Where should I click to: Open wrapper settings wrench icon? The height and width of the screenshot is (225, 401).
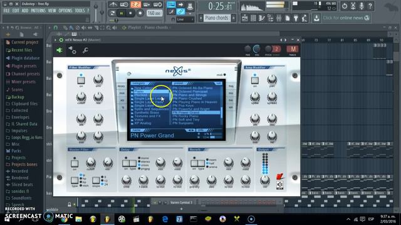(85, 50)
